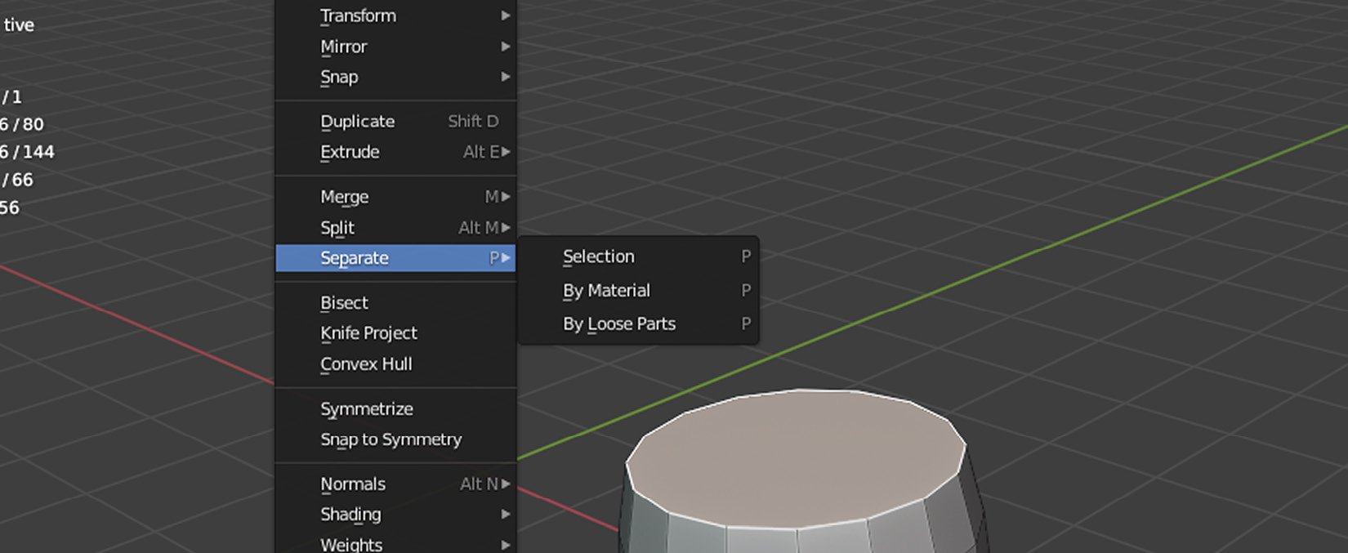Viewport: 1348px width, 553px height.
Task: Open the Snap submenu
Action: (395, 77)
